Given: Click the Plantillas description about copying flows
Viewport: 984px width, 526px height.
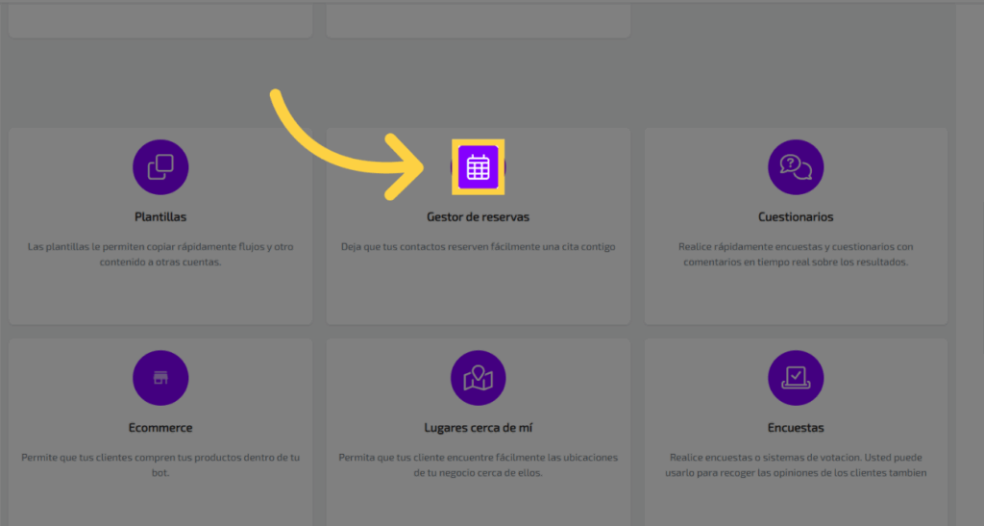Looking at the screenshot, I should (160, 254).
